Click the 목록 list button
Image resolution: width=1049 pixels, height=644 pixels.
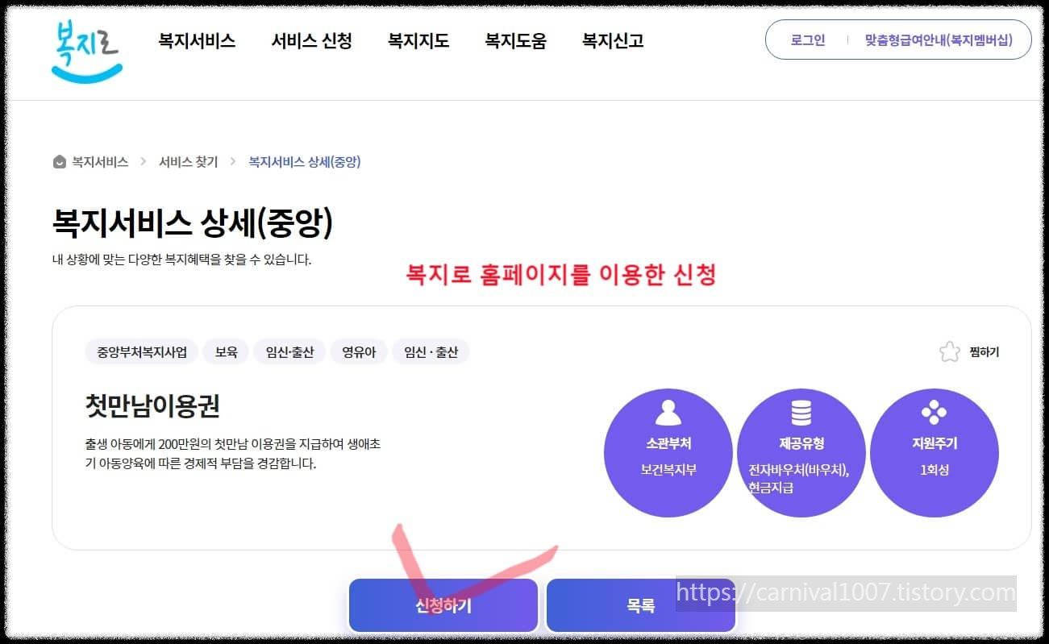point(640,605)
